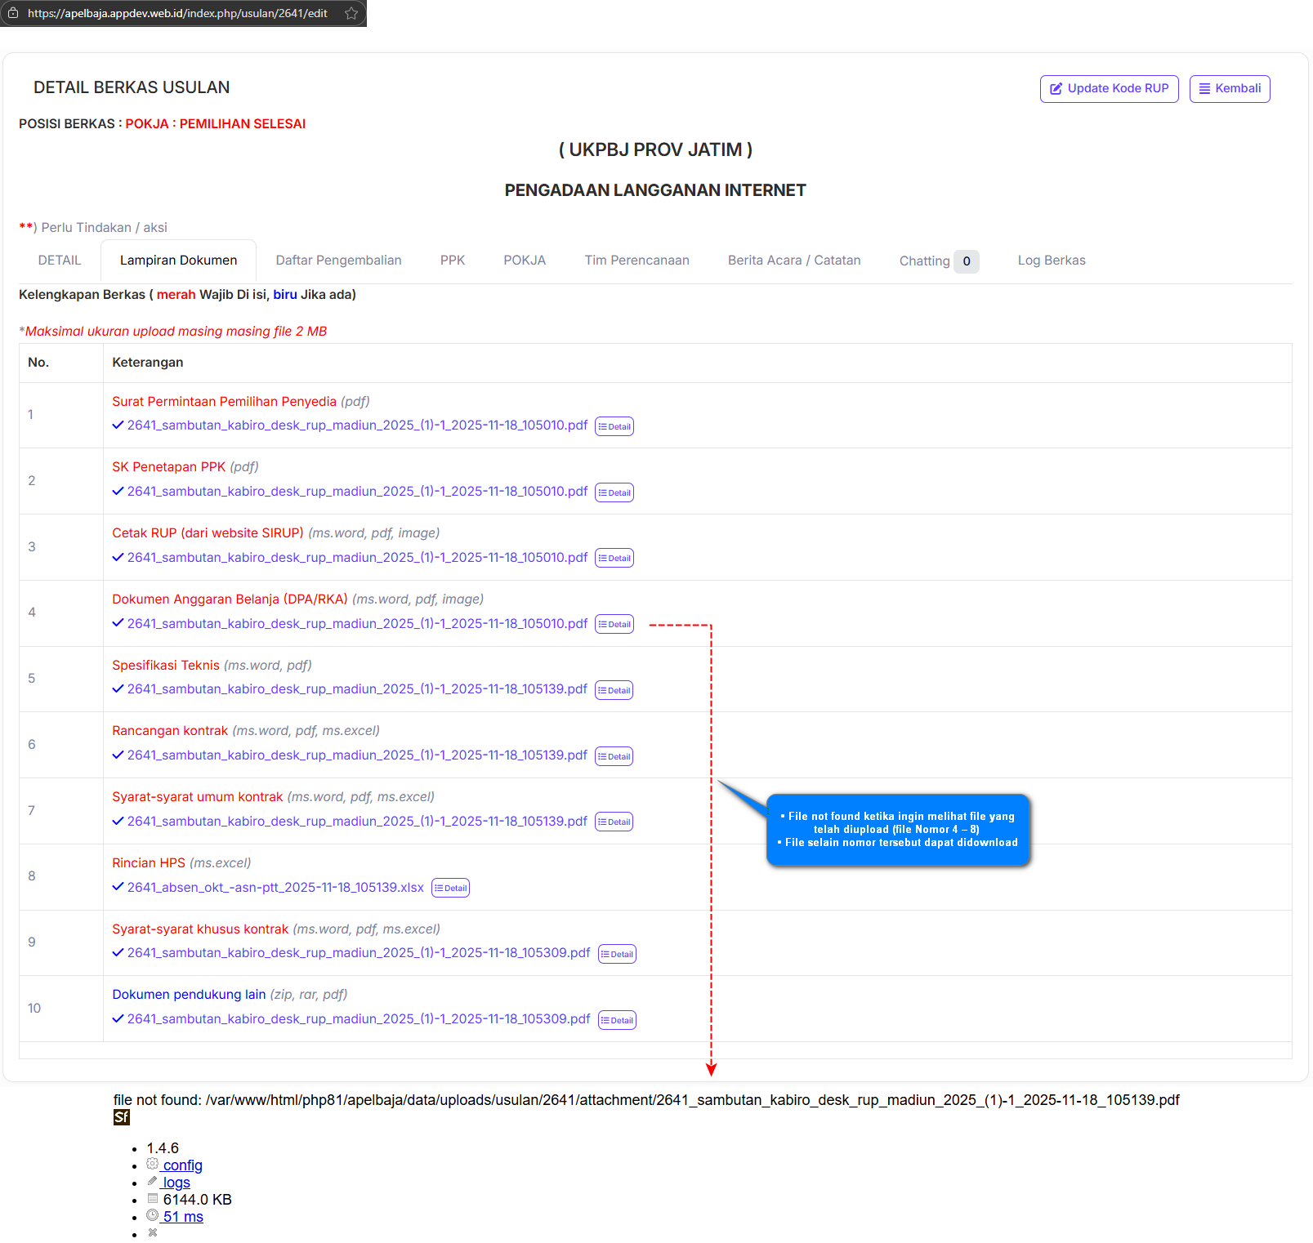Screen dimensions: 1313x1243
Task: Open the Daftar Pengembalian tab
Action: [339, 261]
